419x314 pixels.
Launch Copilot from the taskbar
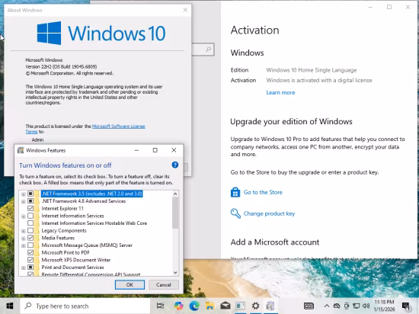[179, 306]
